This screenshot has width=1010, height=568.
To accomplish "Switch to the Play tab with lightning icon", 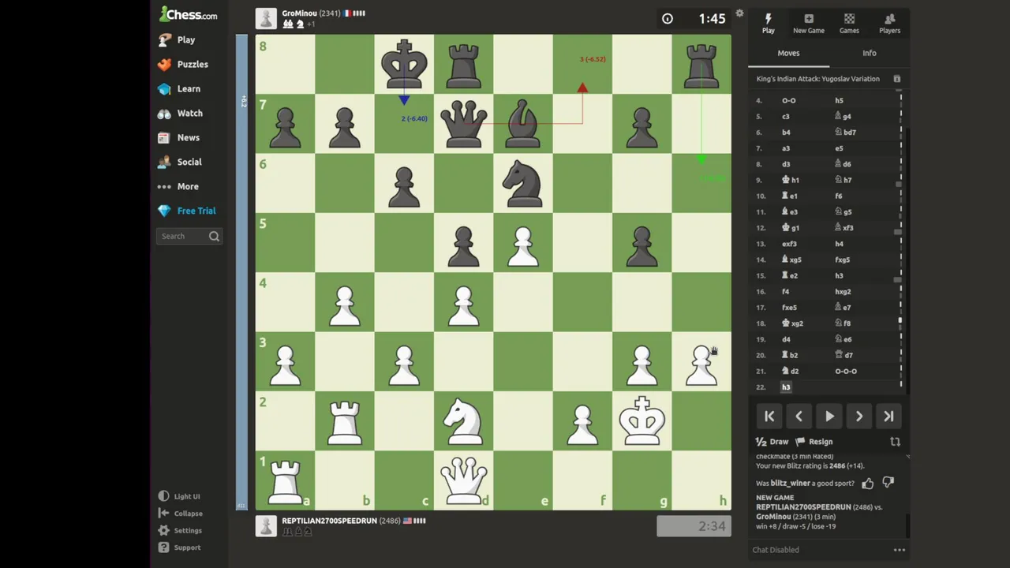I will pos(768,24).
